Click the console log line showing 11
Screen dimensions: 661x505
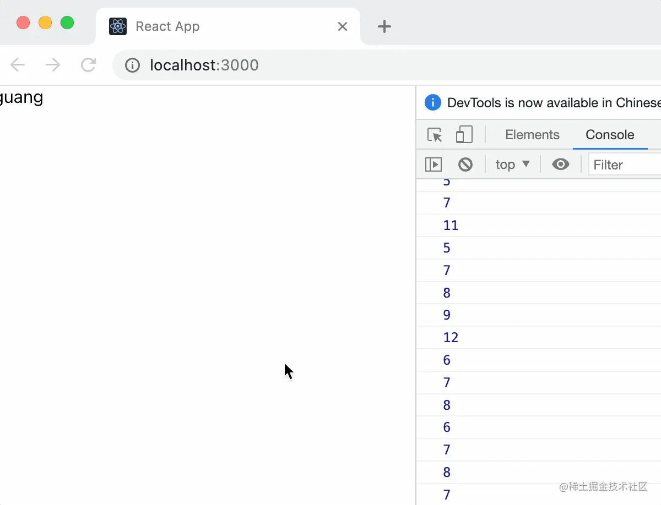click(x=451, y=225)
